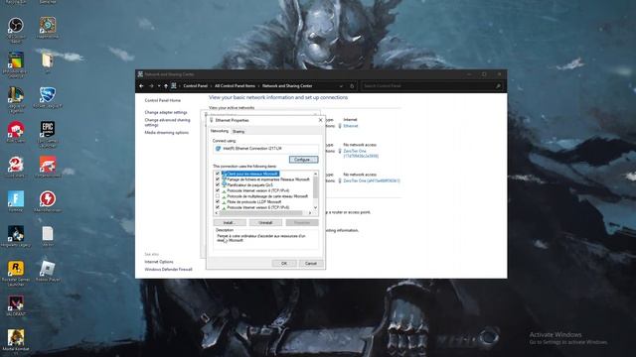Open the address bar history dropdown

(341, 86)
